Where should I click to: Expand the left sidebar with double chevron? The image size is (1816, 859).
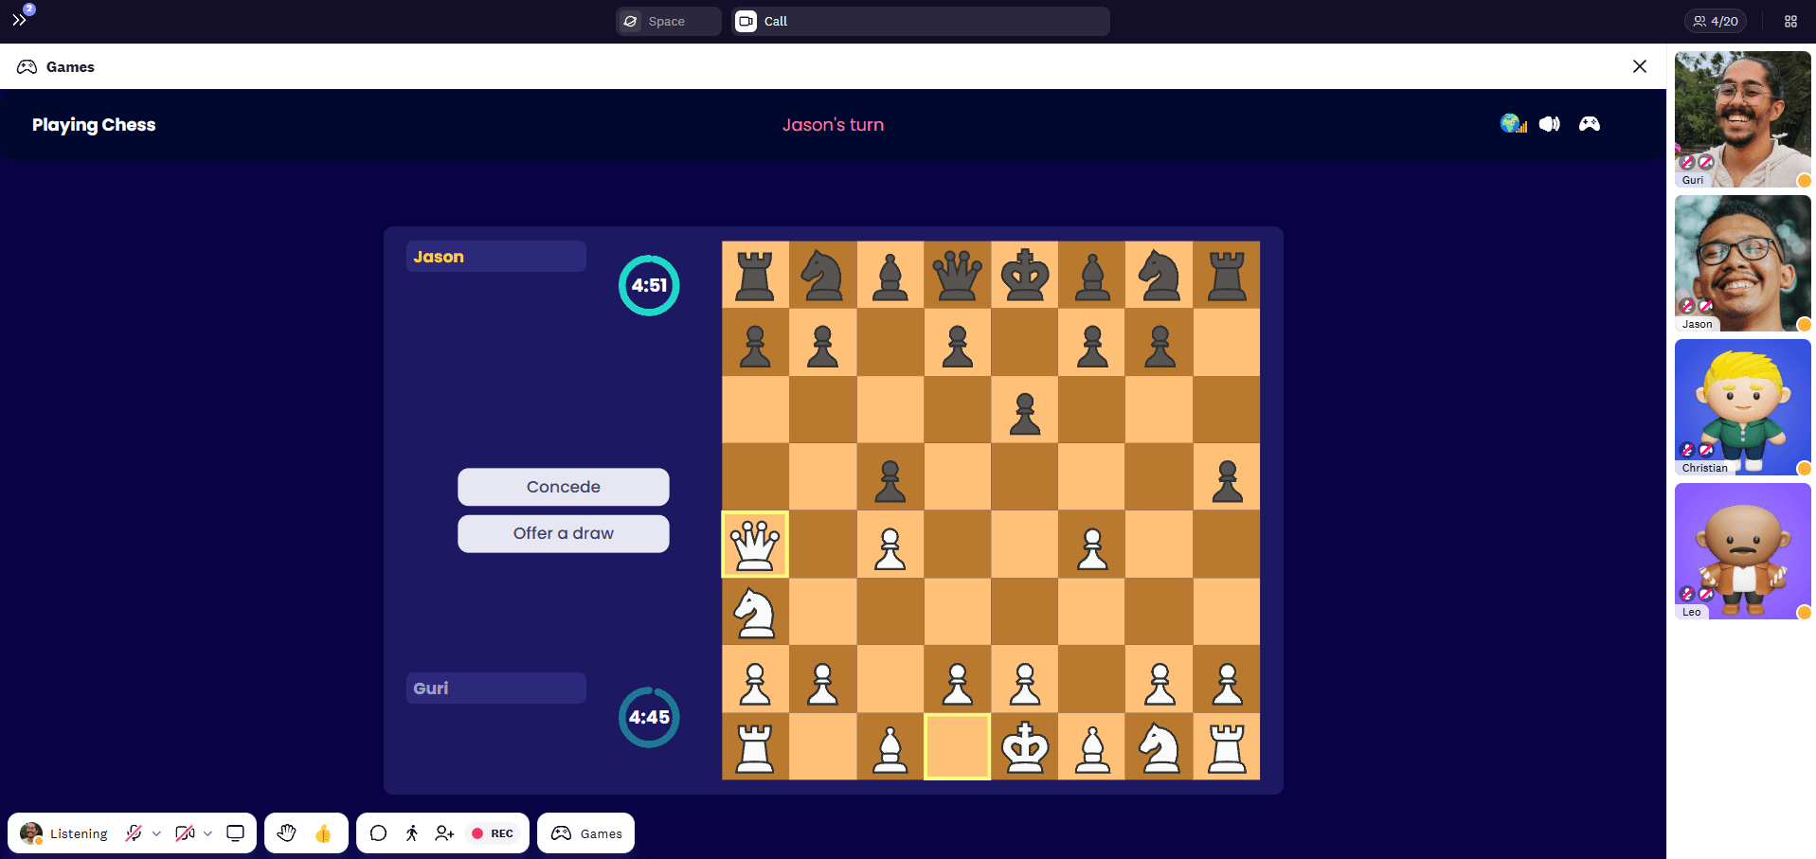[x=19, y=20]
